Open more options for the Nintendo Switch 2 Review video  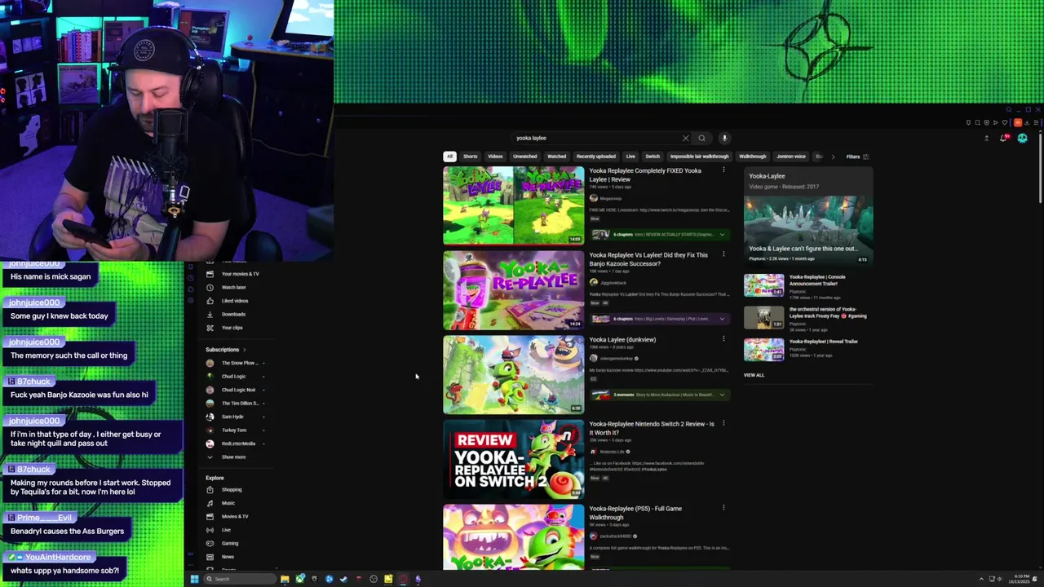tap(723, 424)
